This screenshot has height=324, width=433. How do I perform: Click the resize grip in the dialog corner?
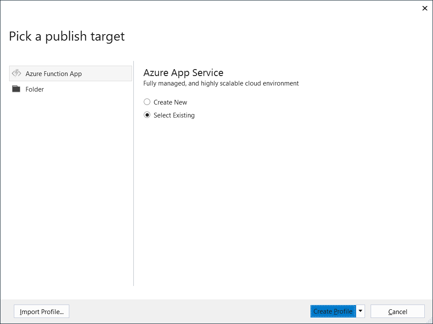430,321
